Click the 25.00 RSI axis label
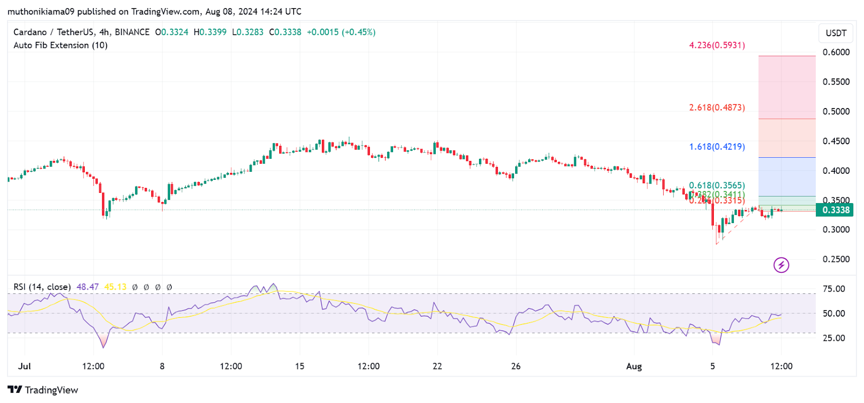Screen dimensions: 864x403 click(x=834, y=338)
